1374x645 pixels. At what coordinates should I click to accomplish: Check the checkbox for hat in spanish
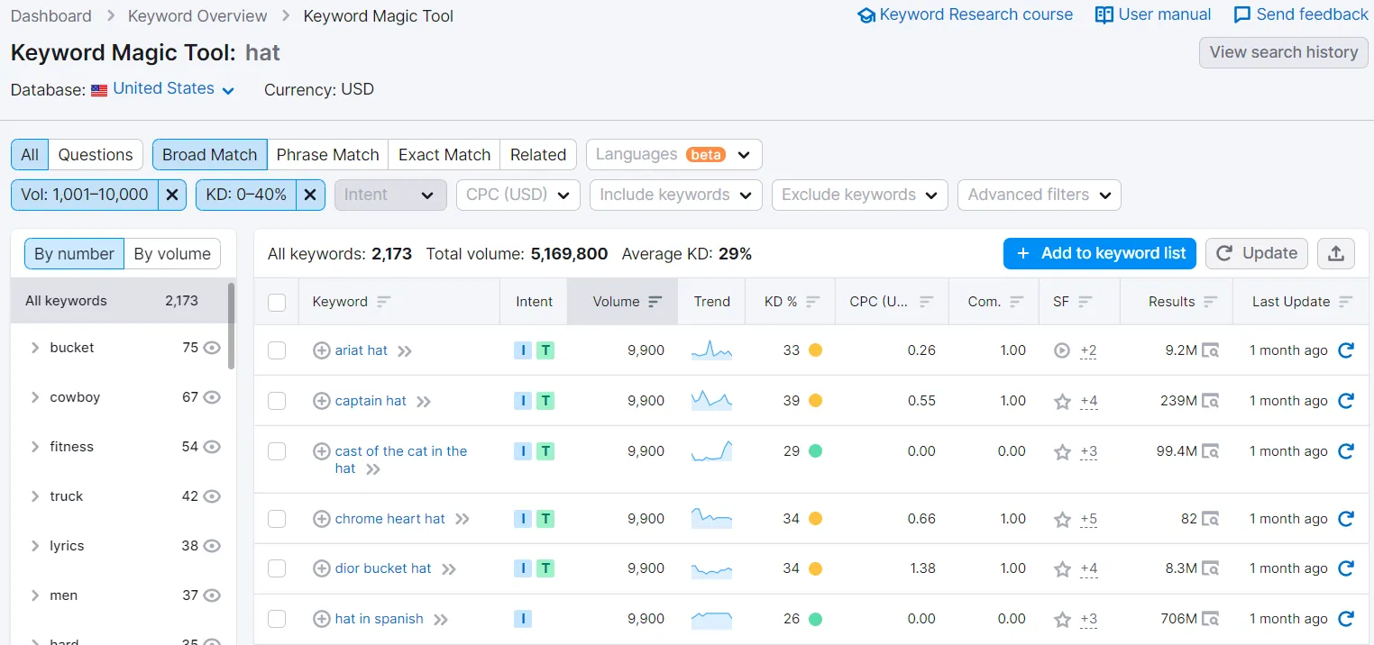tap(277, 619)
